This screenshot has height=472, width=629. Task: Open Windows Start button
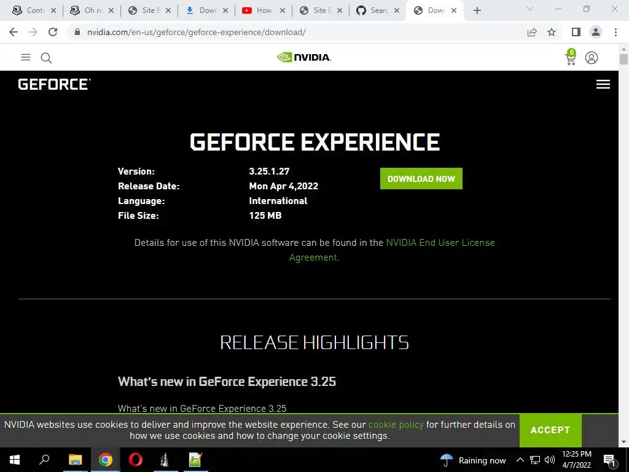point(15,460)
